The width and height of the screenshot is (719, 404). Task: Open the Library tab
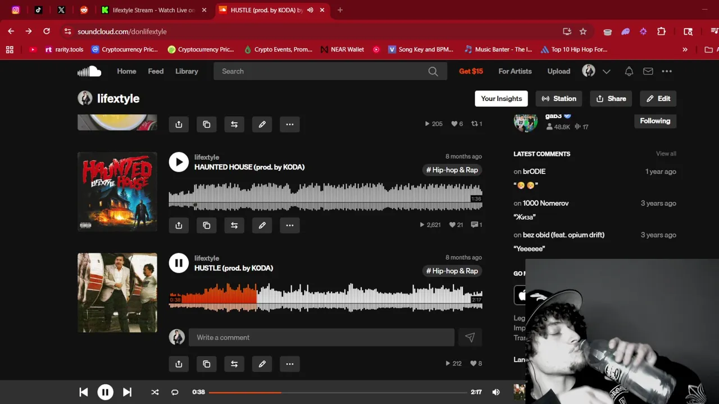pos(186,71)
